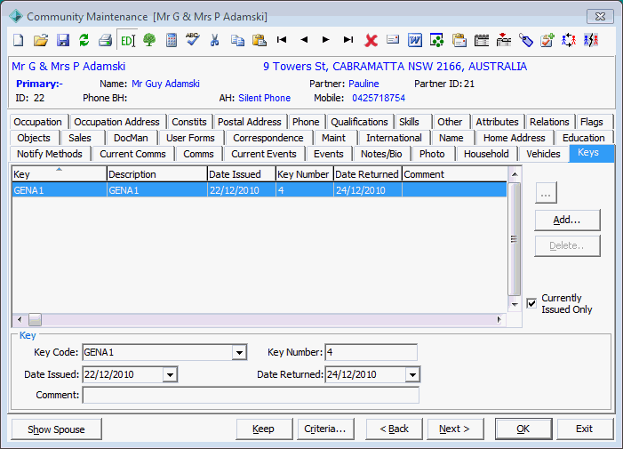Open the Date Returned date picker arrow
623x449 pixels.
pyautogui.click(x=412, y=374)
